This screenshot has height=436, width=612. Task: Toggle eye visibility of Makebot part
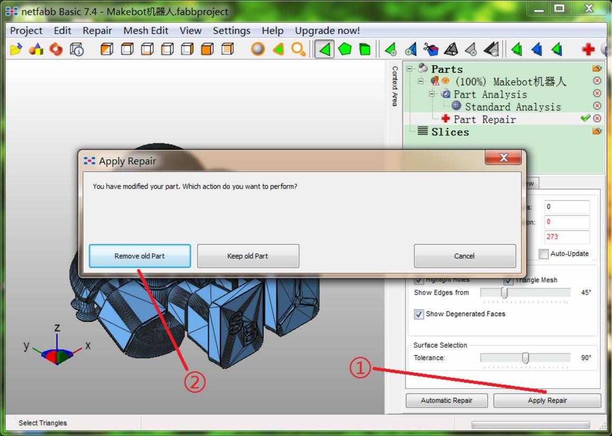(446, 81)
